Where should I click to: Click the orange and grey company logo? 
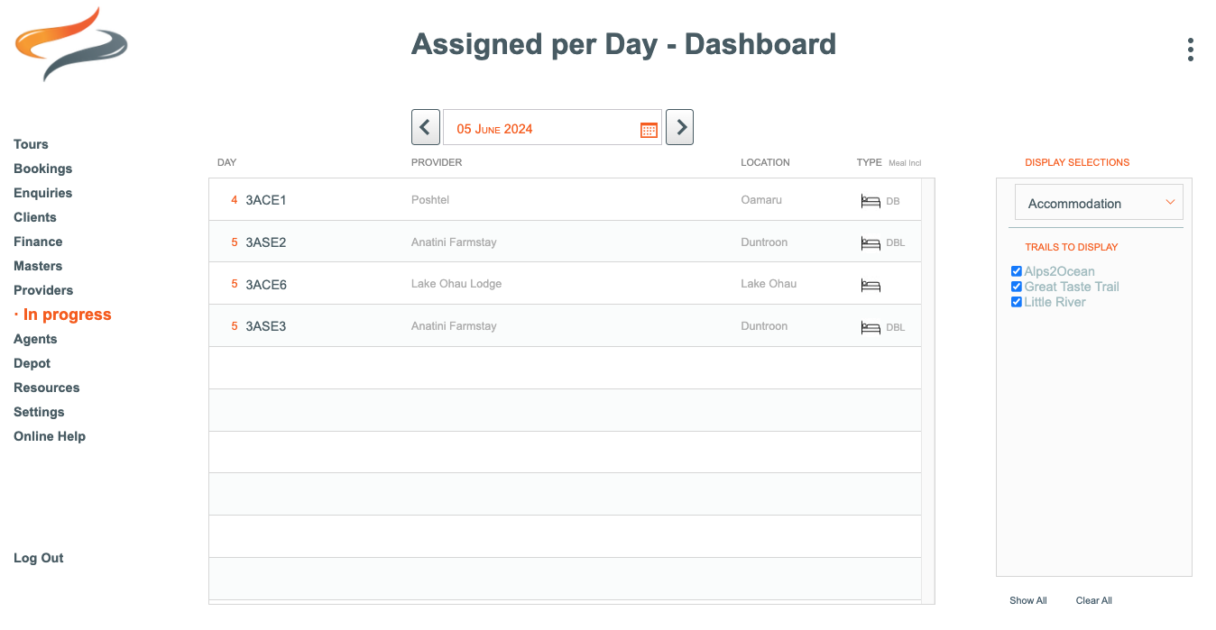[x=71, y=44]
